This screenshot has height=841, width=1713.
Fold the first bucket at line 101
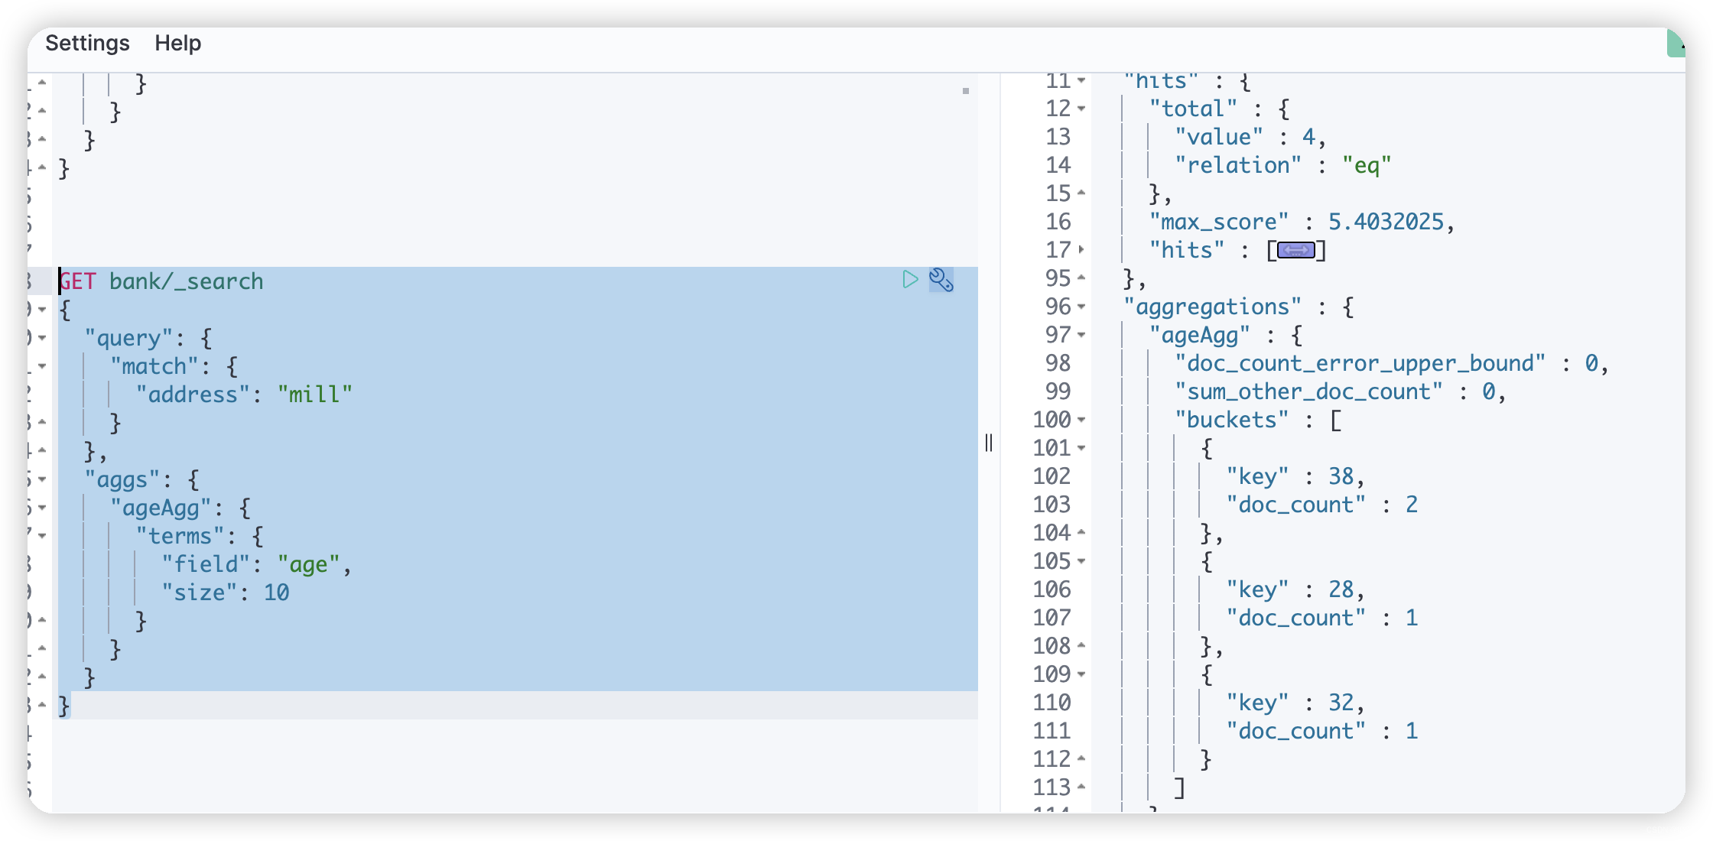click(x=1081, y=448)
